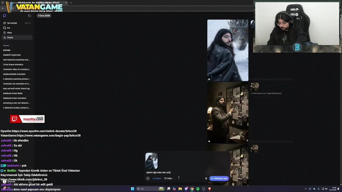This screenshot has height=192, width=342.
Task: Click the 3 Oca 2026 date chip
Action: point(44,15)
